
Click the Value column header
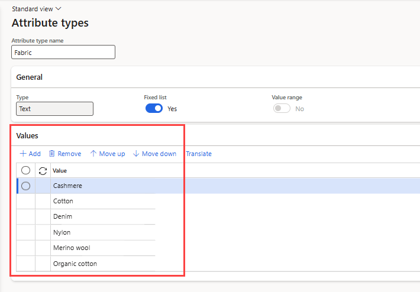coord(60,171)
